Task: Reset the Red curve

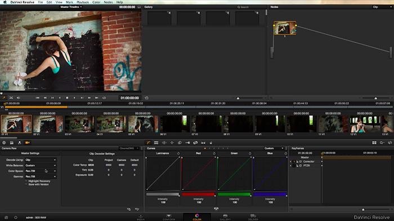Action: click(x=214, y=153)
